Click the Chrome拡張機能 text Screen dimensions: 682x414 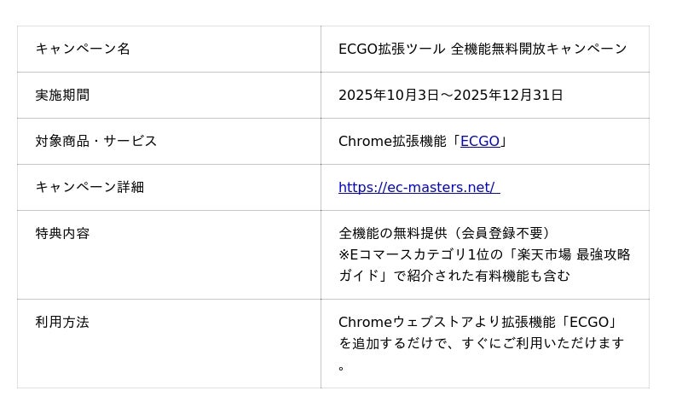(x=392, y=142)
